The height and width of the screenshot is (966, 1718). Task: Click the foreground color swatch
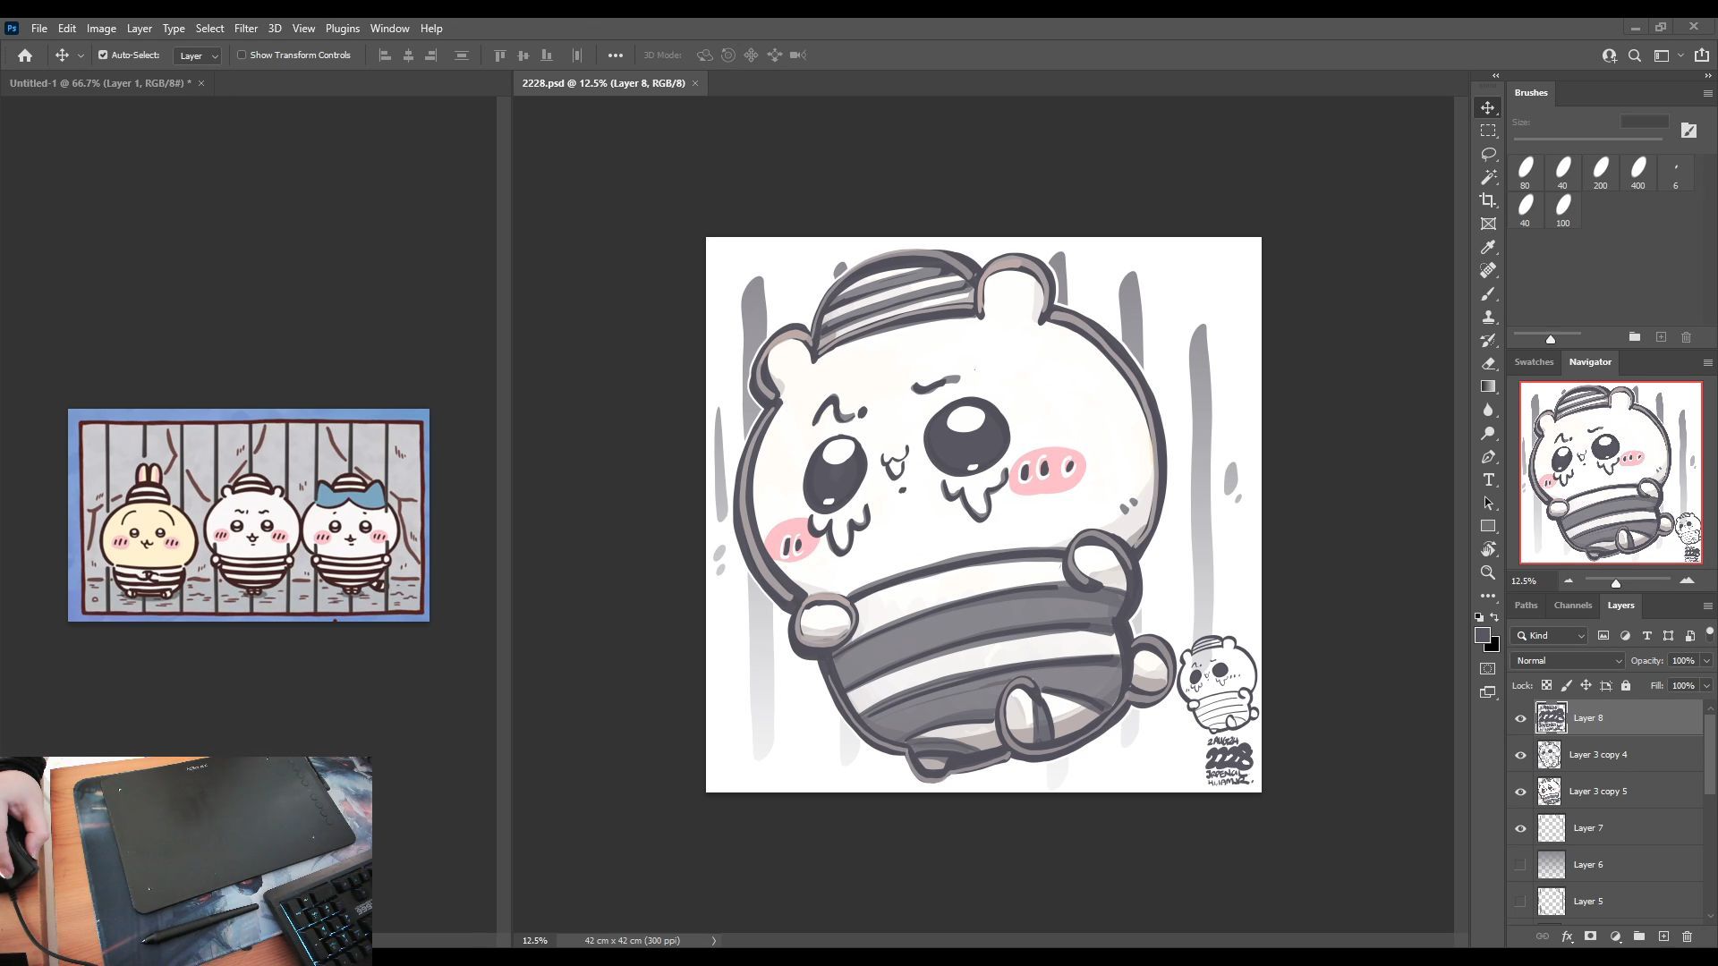[1482, 635]
